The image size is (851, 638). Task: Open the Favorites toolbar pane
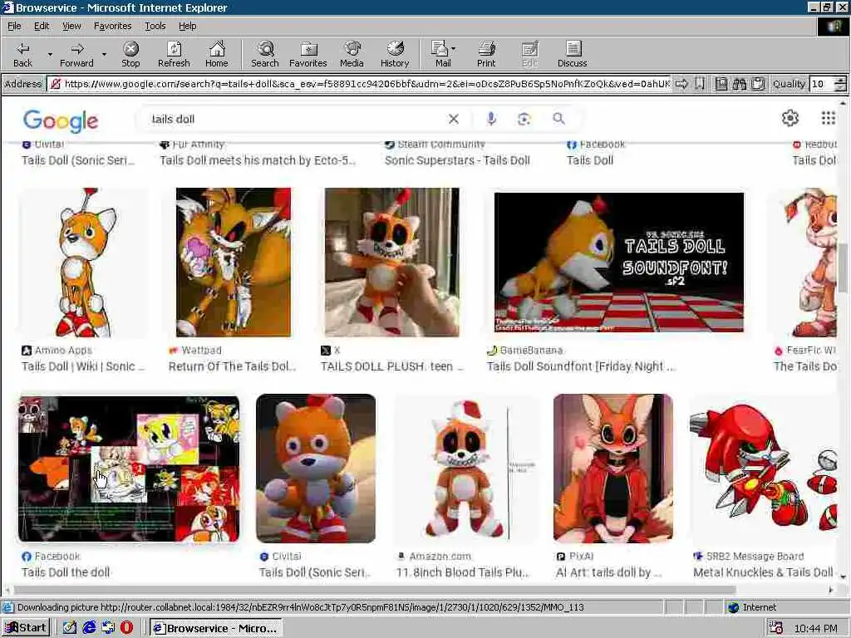(308, 54)
